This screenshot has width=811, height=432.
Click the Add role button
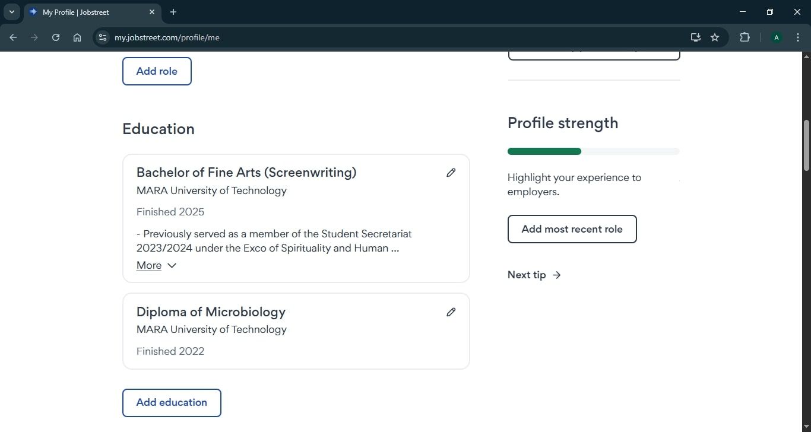(157, 71)
